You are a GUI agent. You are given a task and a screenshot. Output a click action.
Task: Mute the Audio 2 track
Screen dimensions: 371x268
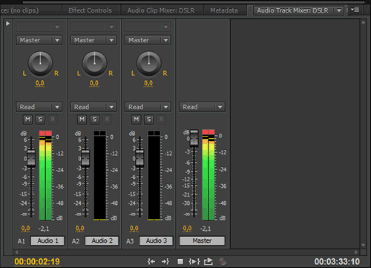tap(82, 120)
